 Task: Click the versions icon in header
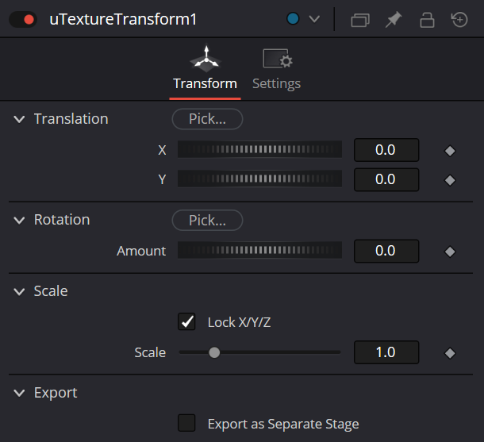[360, 20]
